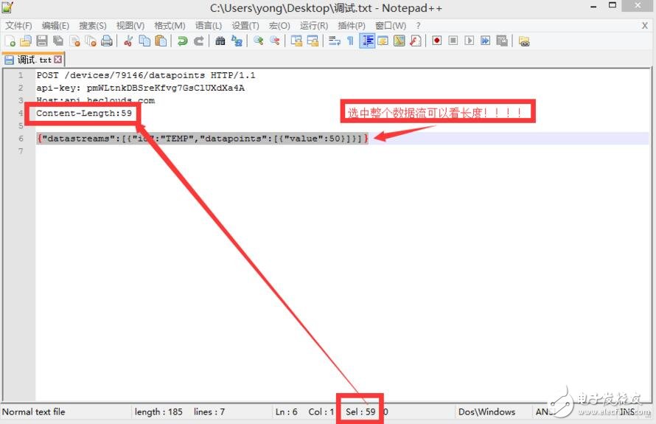Viewport: 656px width, 424px height.
Task: Save the document with the Save icon
Action: [x=42, y=41]
